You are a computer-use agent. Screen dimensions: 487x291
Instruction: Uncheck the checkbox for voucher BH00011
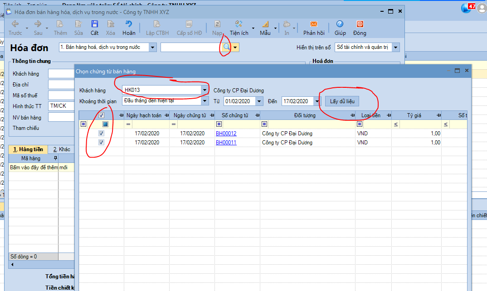click(102, 143)
